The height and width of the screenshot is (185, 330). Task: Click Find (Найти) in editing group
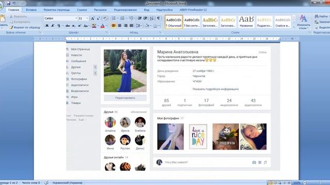pyautogui.click(x=321, y=16)
